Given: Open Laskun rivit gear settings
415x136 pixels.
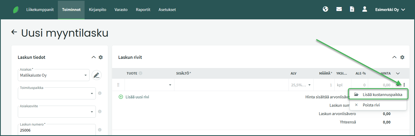Looking at the screenshot, I should click(x=402, y=57).
